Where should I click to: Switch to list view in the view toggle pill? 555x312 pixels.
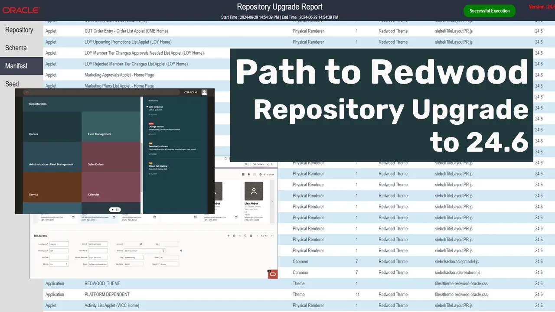tap(118, 210)
